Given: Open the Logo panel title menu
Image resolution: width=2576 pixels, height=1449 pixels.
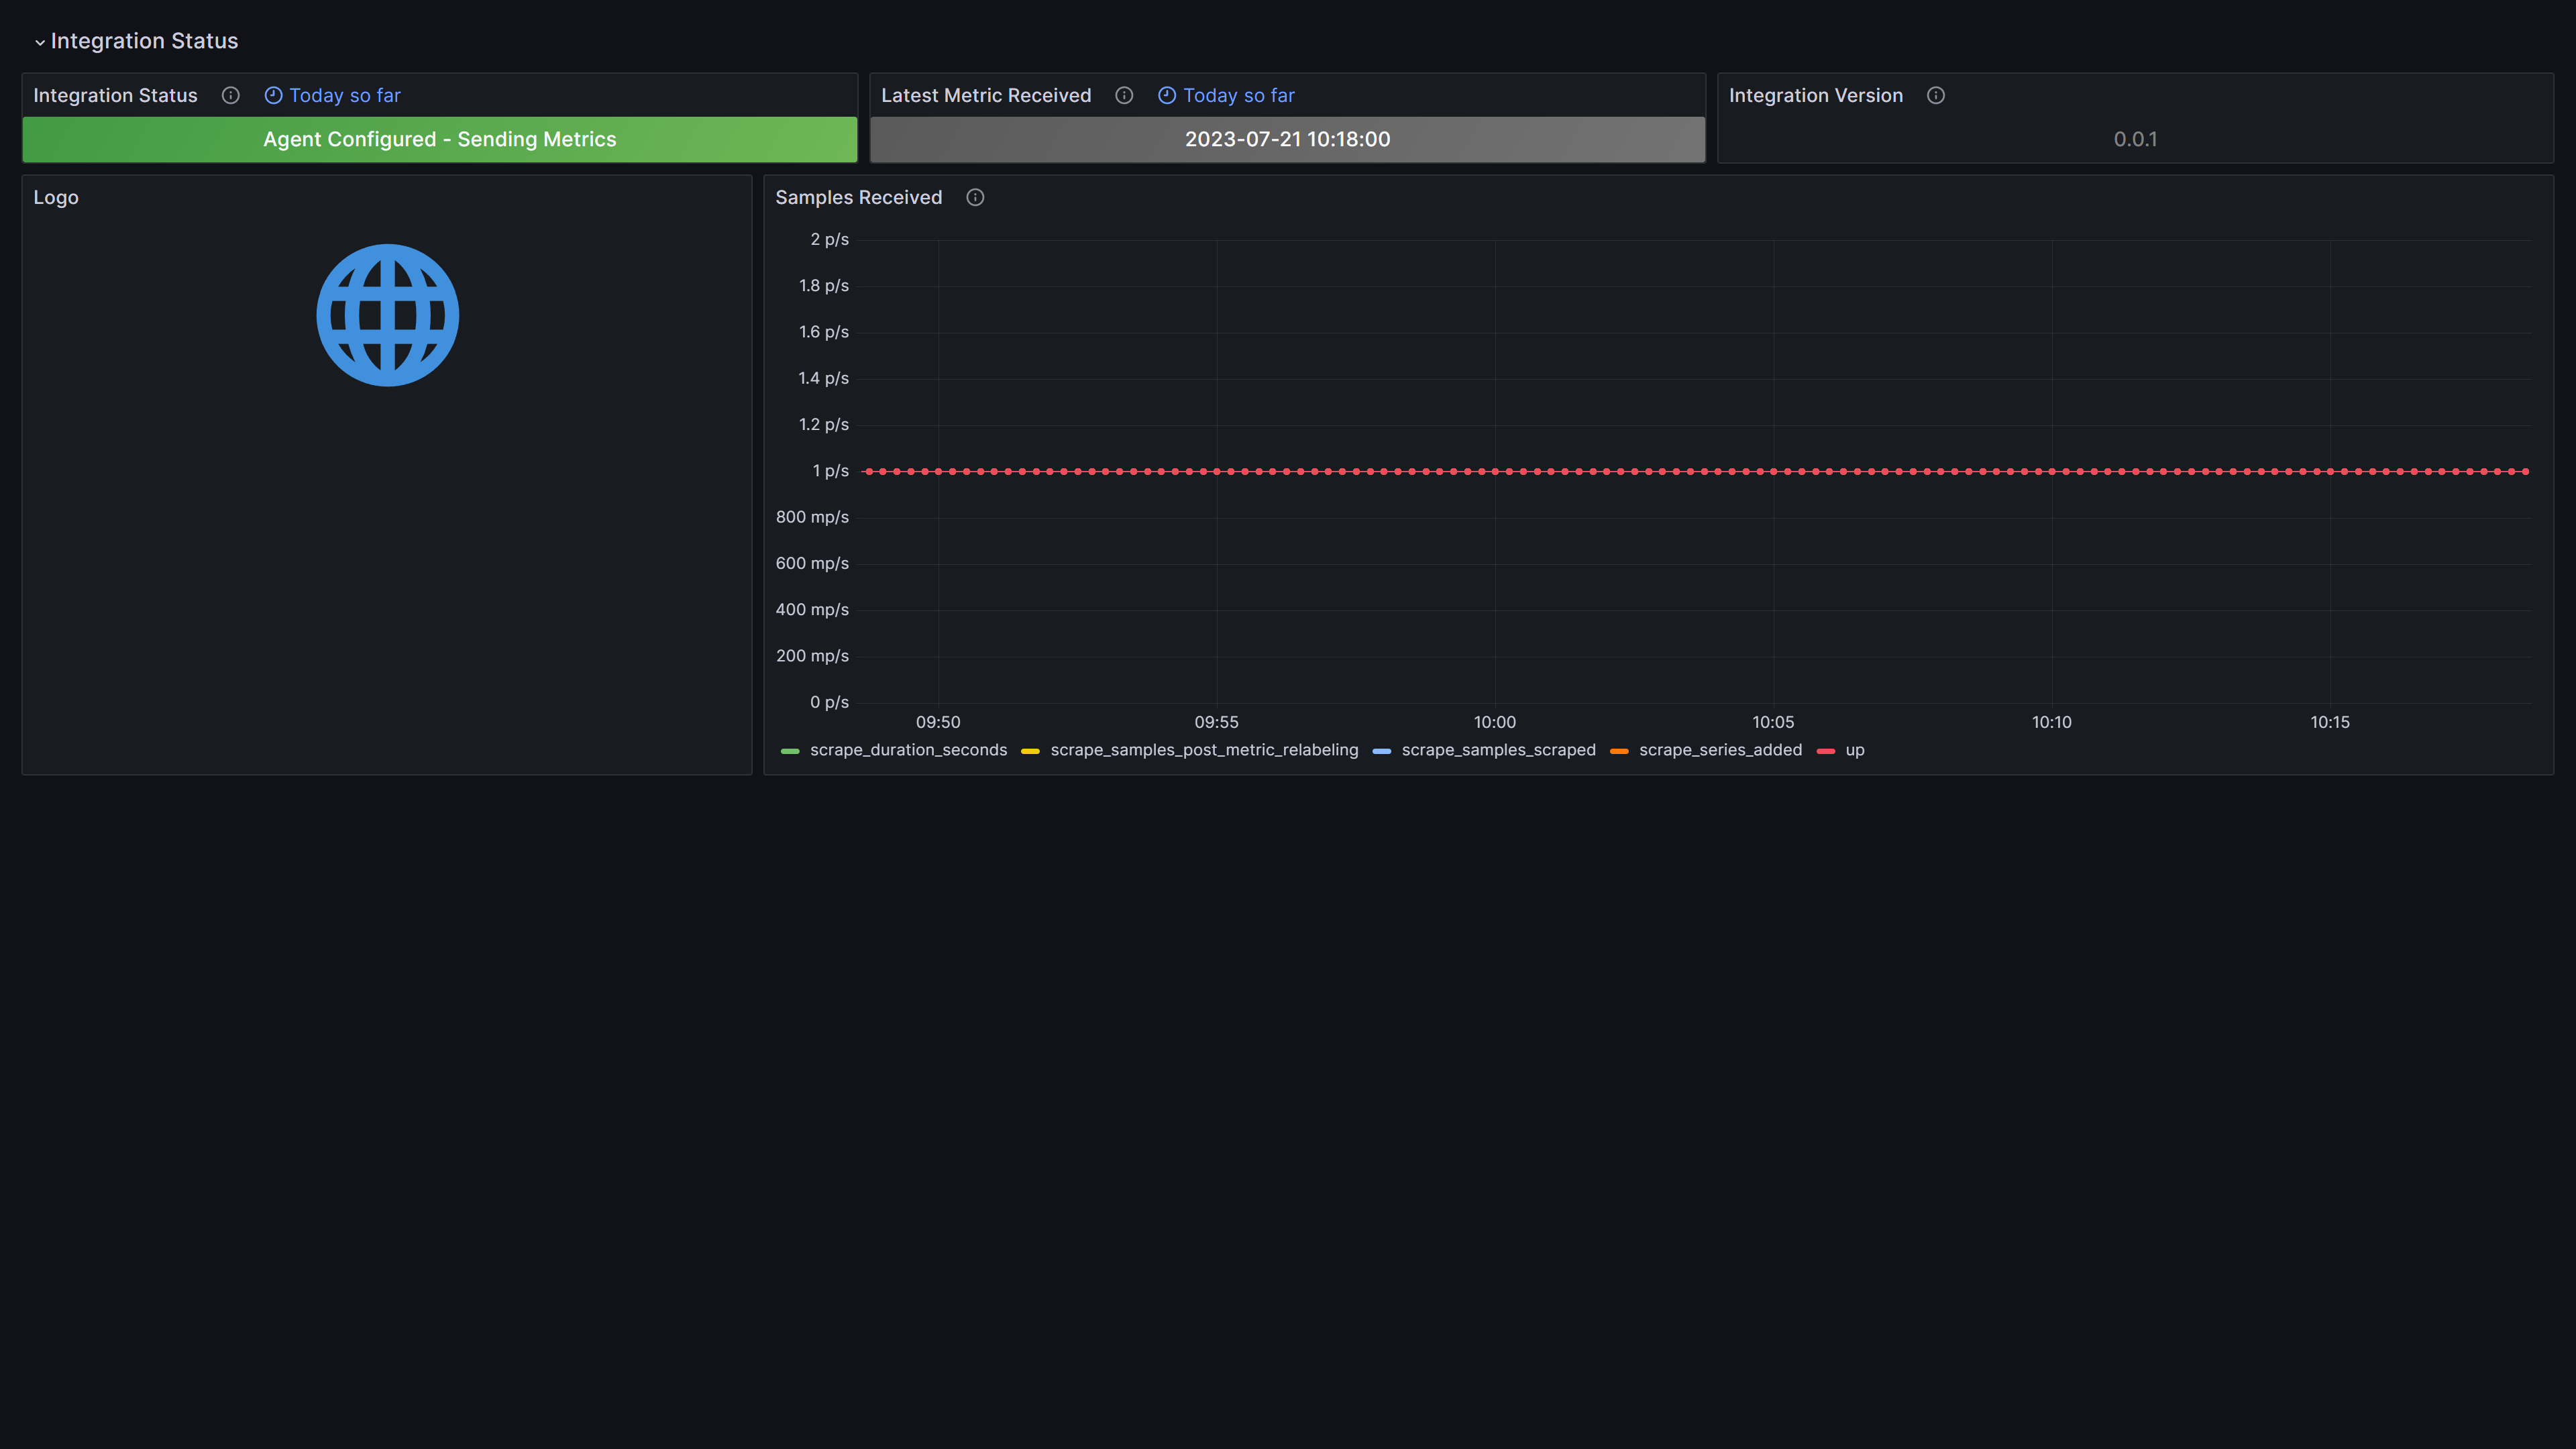Looking at the screenshot, I should (x=56, y=197).
